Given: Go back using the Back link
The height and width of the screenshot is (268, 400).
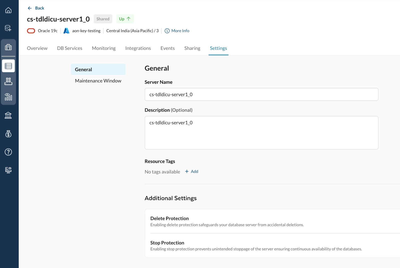Looking at the screenshot, I should (x=36, y=8).
